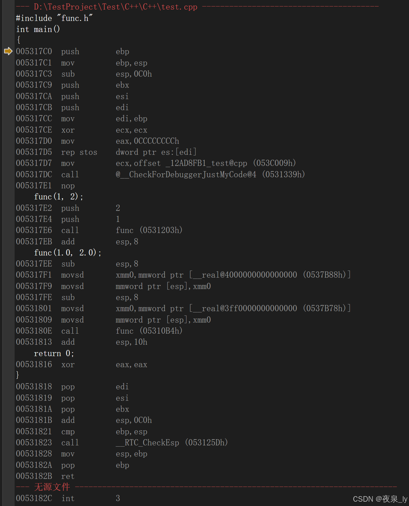Click sub esp,0C0h at 005317C3
The height and width of the screenshot is (506, 409).
(84, 74)
